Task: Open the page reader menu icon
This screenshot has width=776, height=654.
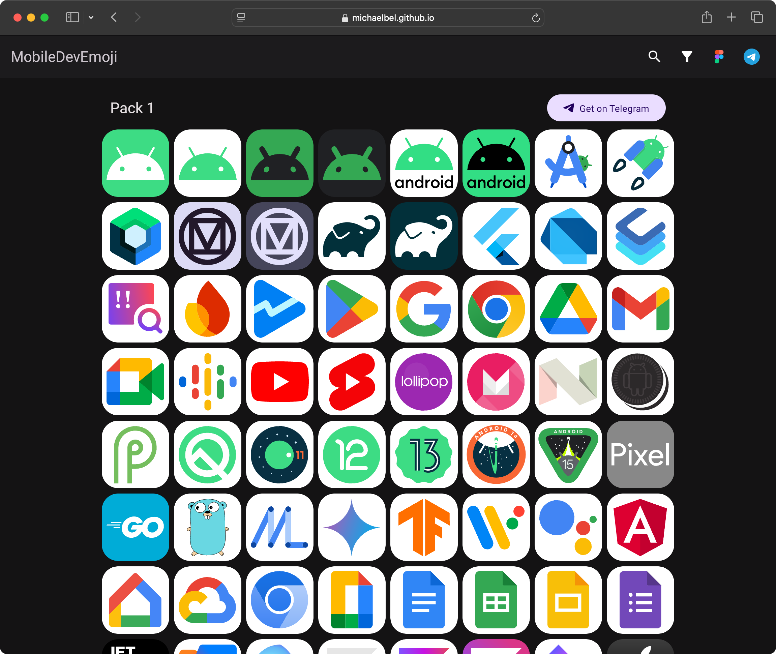Action: [241, 18]
